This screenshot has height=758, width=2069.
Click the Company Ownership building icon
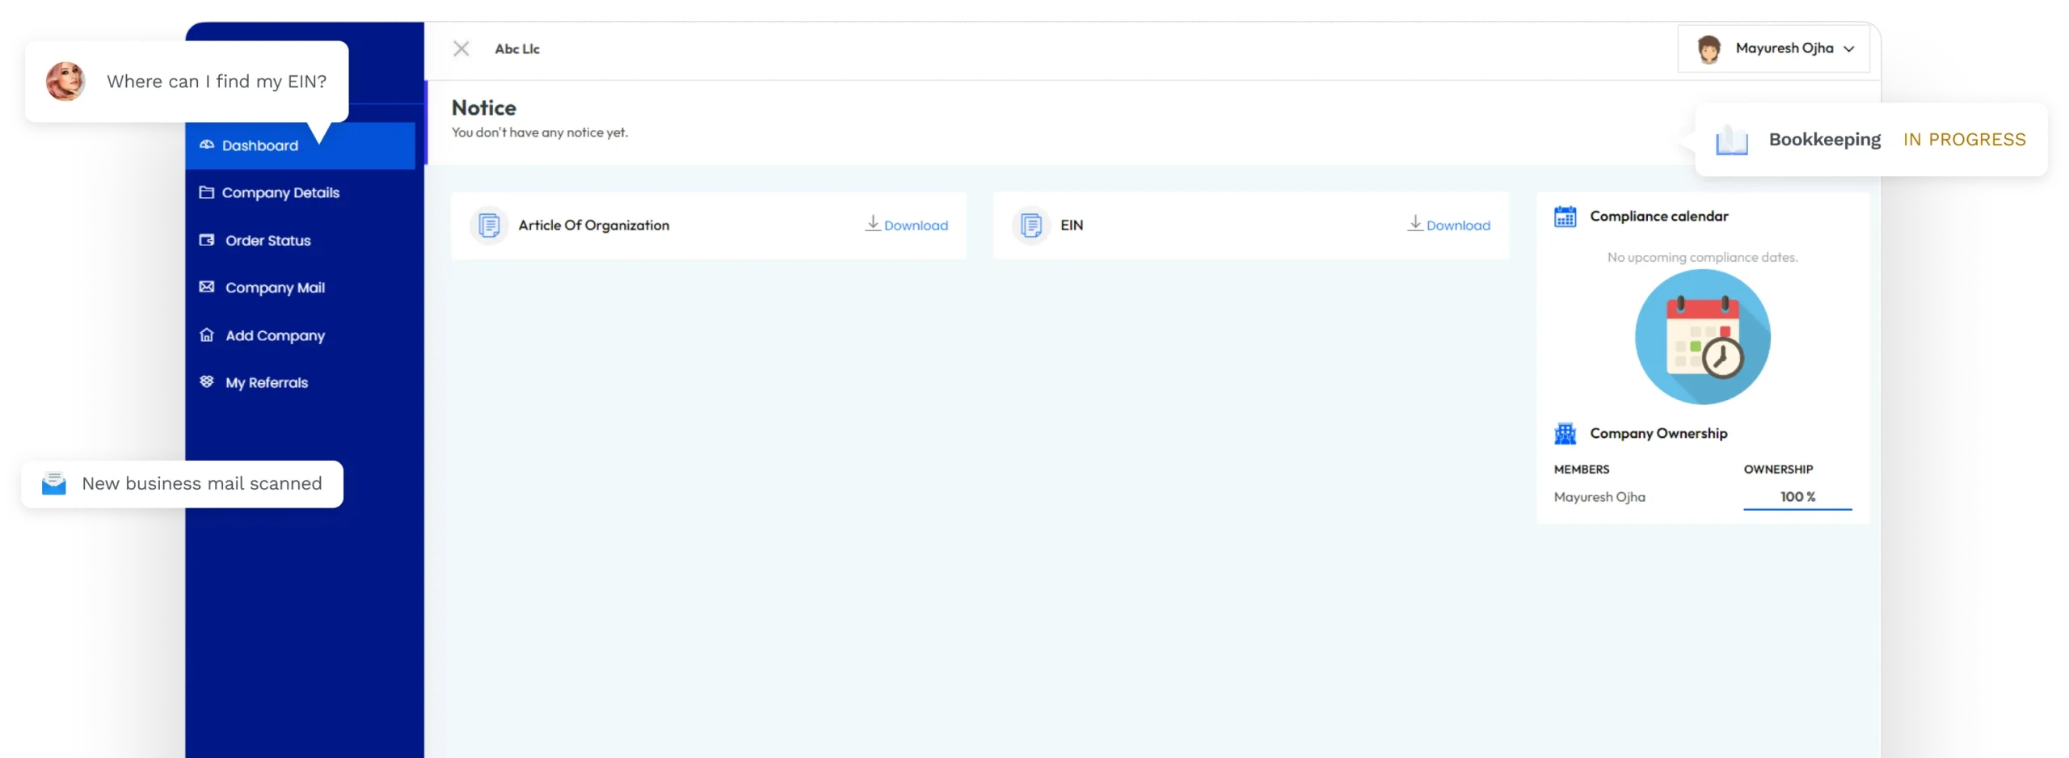pyautogui.click(x=1565, y=433)
